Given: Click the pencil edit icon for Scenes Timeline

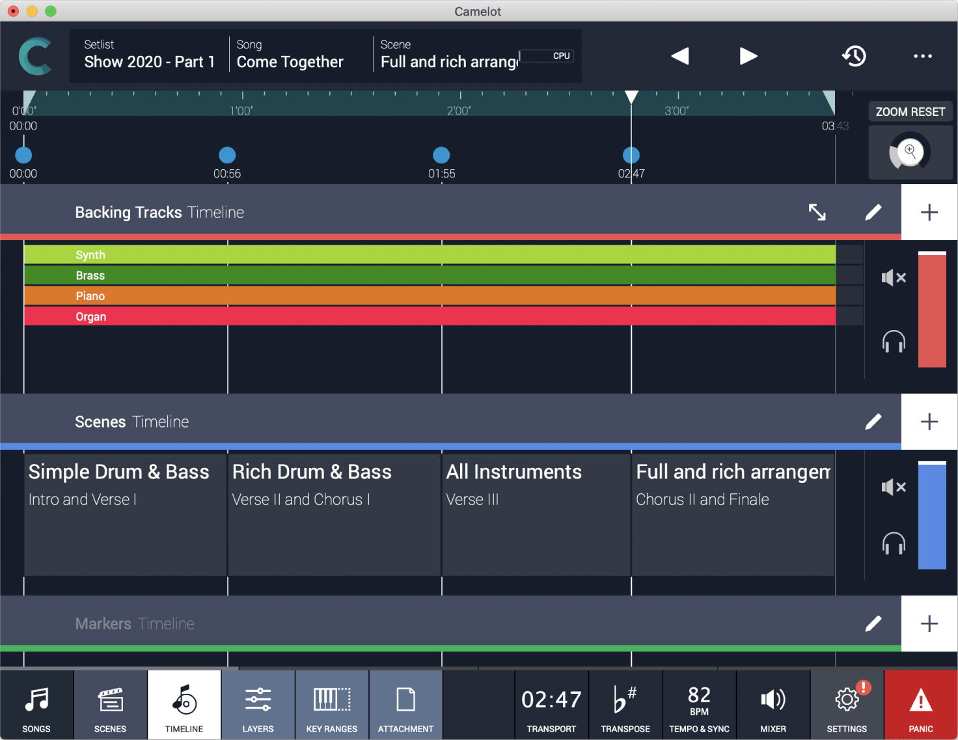Looking at the screenshot, I should pos(873,422).
